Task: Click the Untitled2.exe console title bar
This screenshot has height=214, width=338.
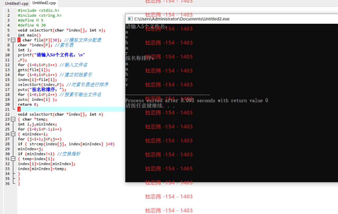Action: tap(232, 19)
